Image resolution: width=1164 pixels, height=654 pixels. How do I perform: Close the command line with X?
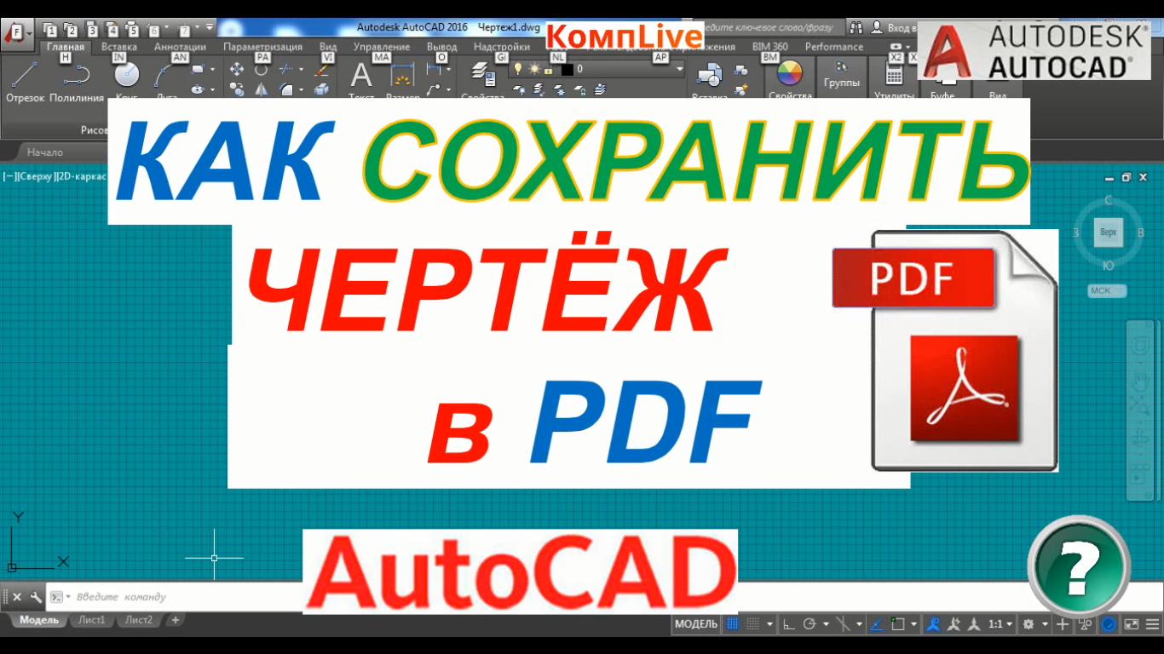point(17,597)
